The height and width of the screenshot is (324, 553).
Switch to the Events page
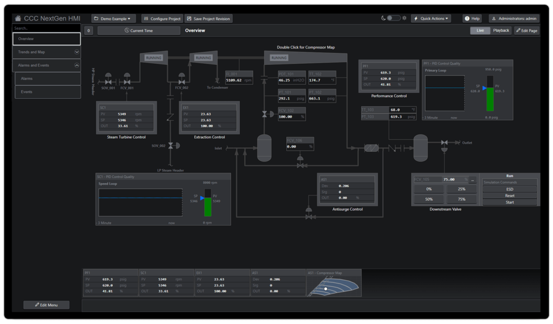tap(46, 92)
